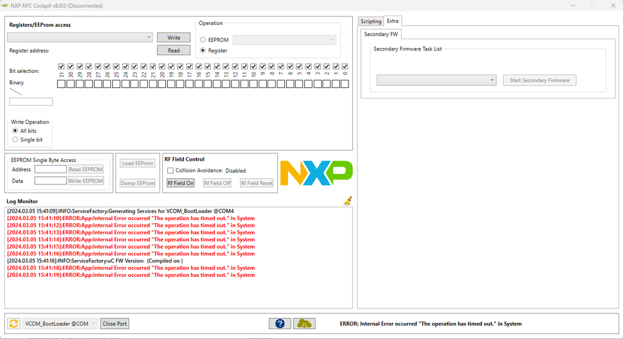Viewport: 623px width, 339px height.
Task: Open the register selection dropdown
Action: click(x=80, y=37)
